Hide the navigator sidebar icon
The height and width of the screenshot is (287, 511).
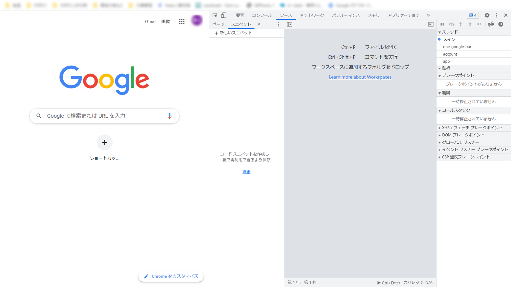tap(290, 24)
